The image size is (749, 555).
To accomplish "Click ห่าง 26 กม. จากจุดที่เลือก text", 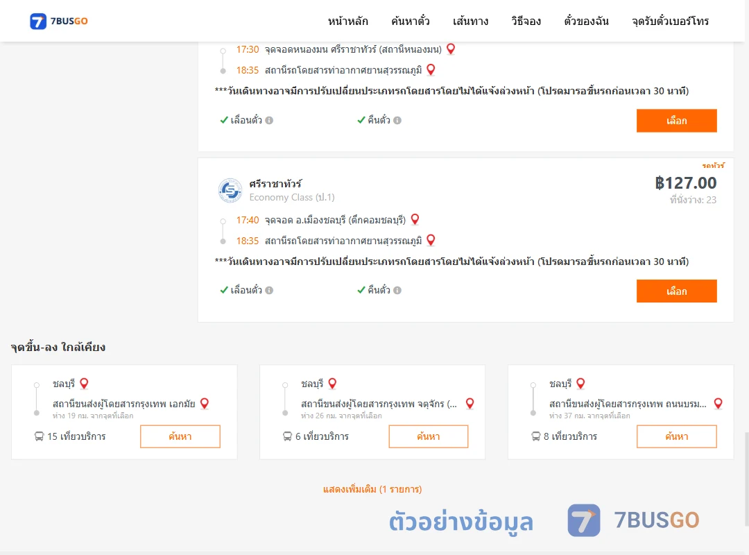I will coord(341,416).
